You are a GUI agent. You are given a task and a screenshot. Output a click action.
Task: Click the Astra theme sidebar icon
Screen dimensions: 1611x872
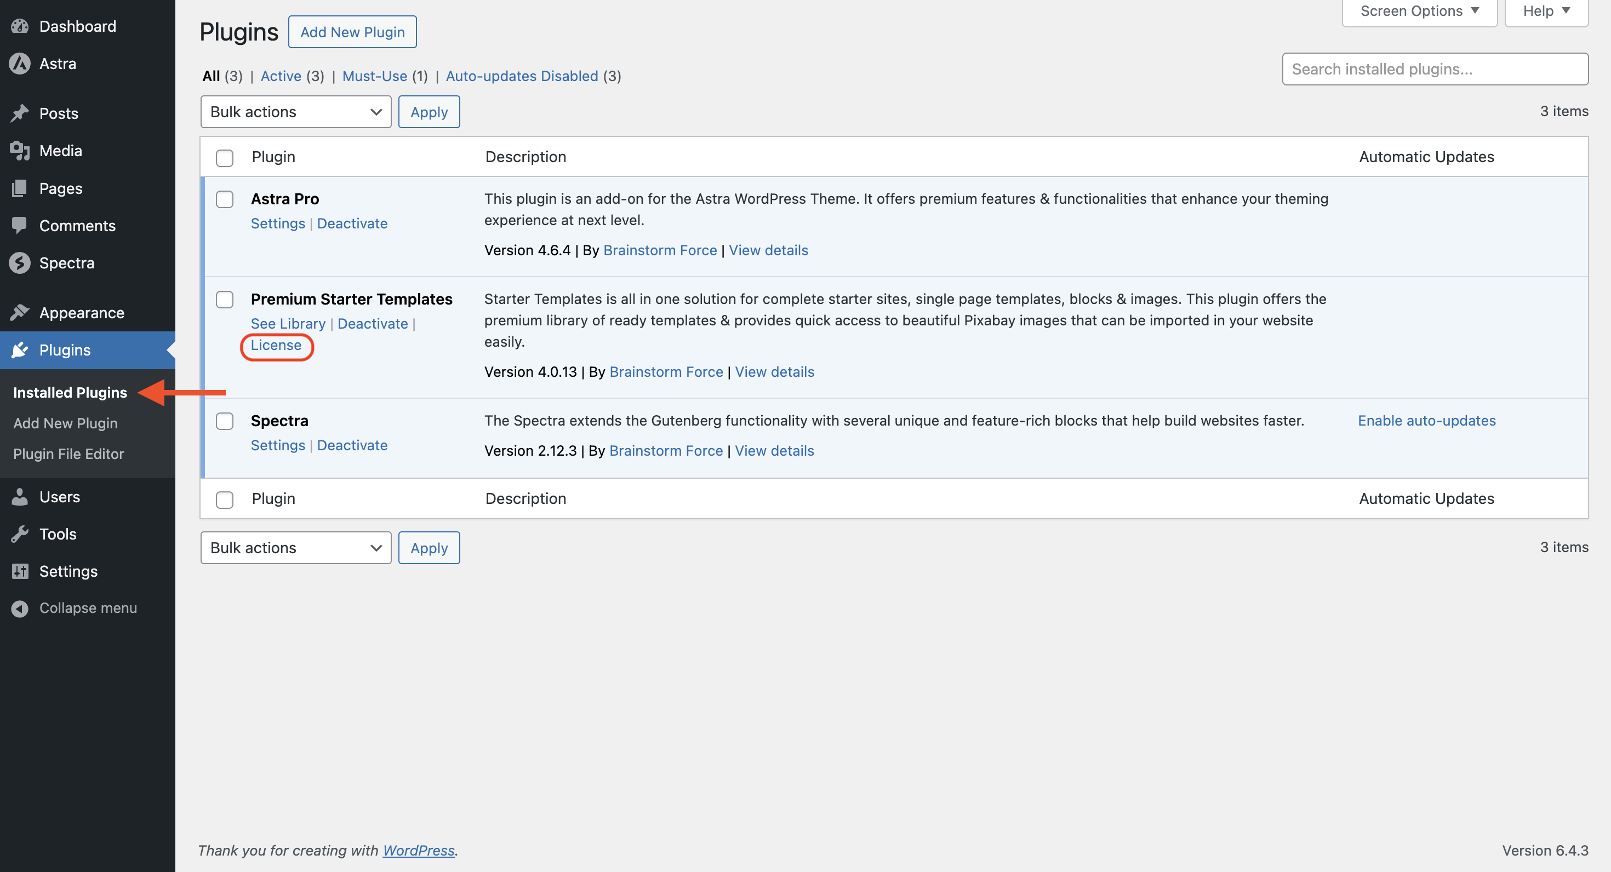click(x=19, y=63)
